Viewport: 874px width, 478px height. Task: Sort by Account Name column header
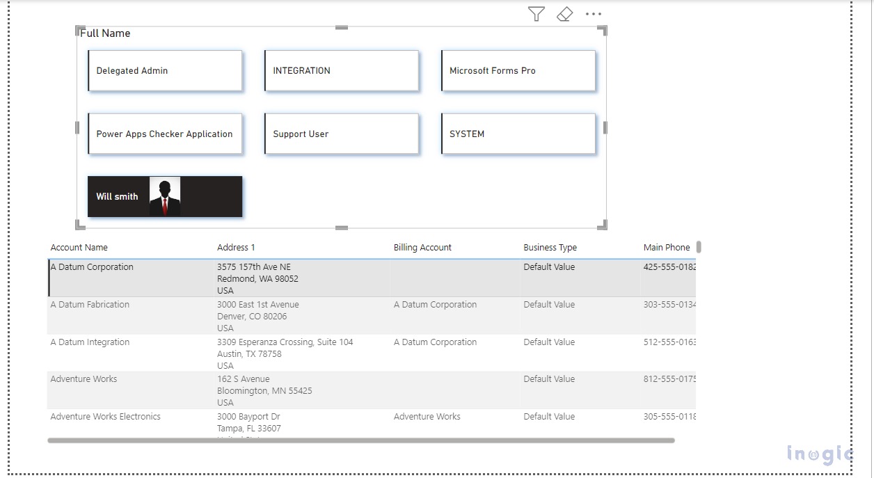pyautogui.click(x=79, y=248)
